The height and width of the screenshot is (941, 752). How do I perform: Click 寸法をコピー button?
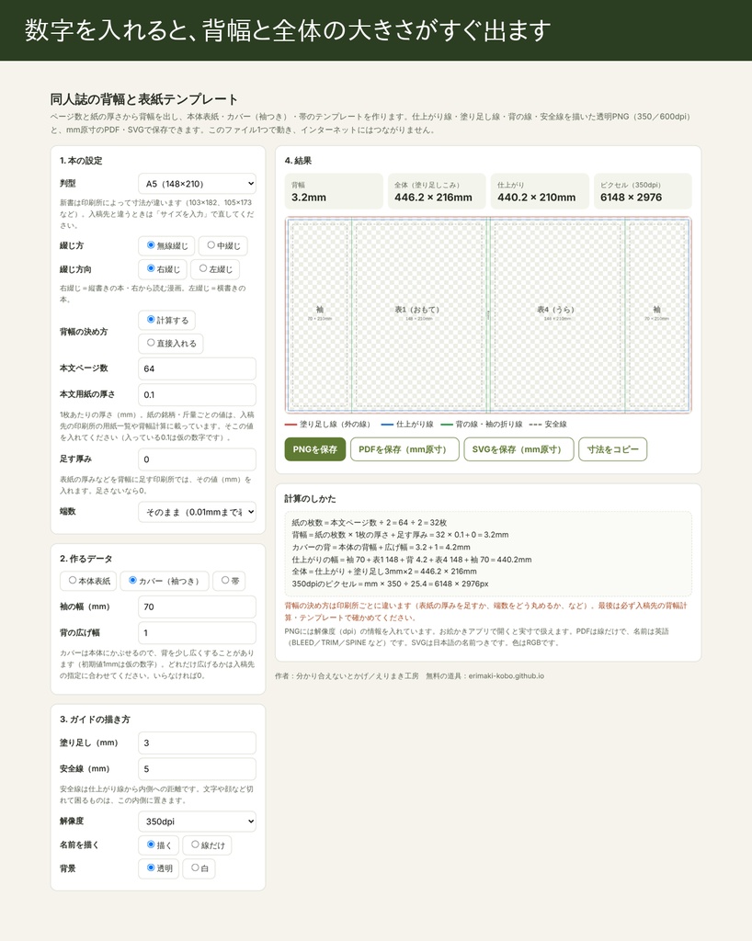coord(613,449)
